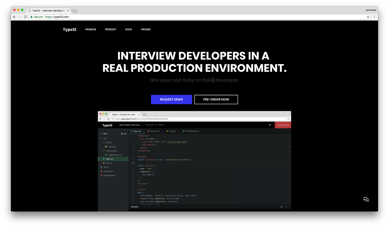Collapse the Files panel chevron in preview

tap(101, 134)
